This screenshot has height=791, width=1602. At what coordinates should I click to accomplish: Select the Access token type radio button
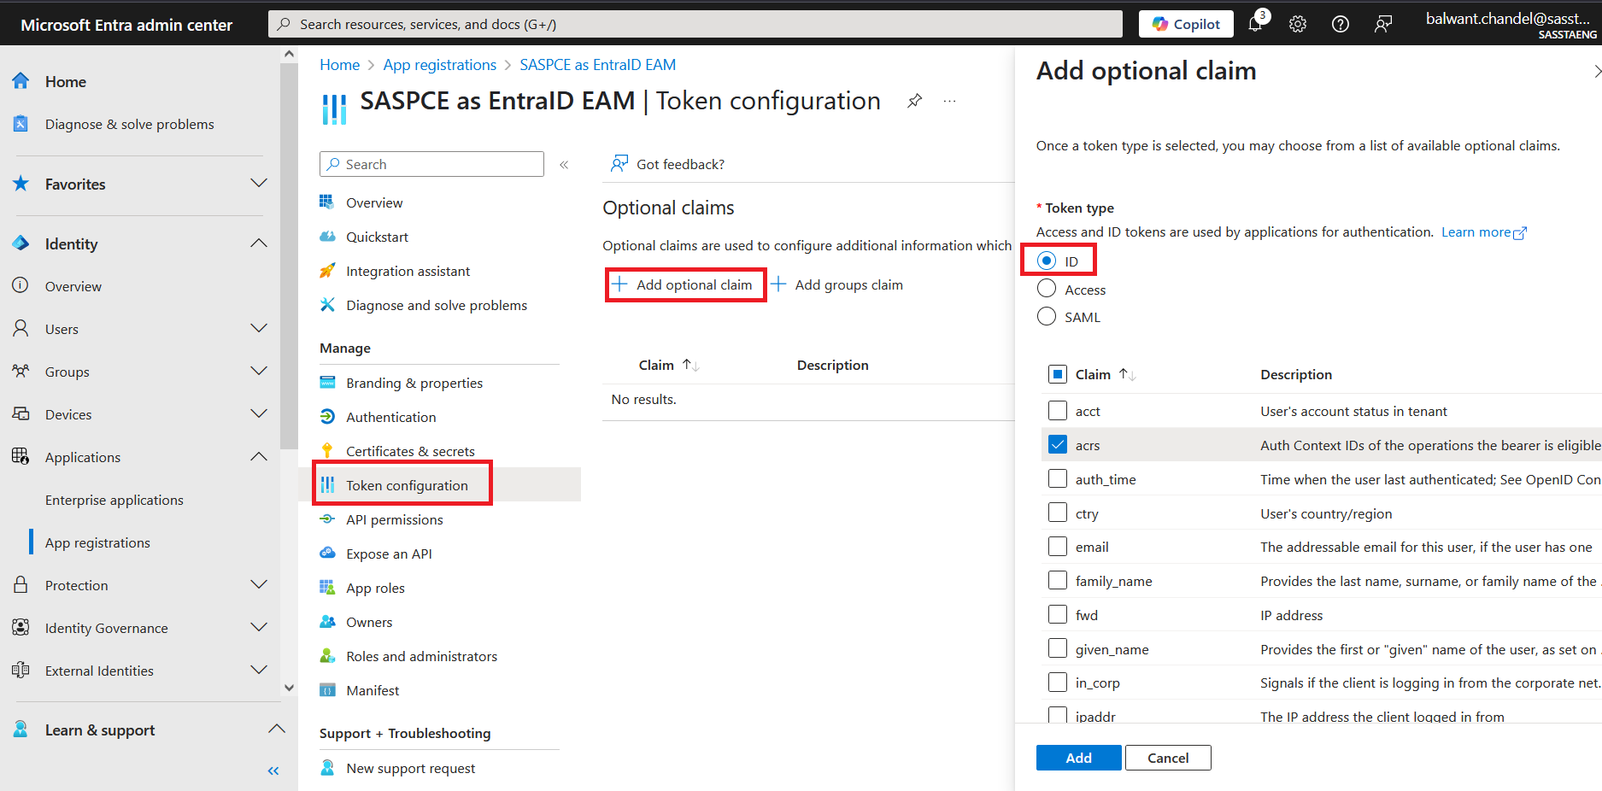(1047, 289)
